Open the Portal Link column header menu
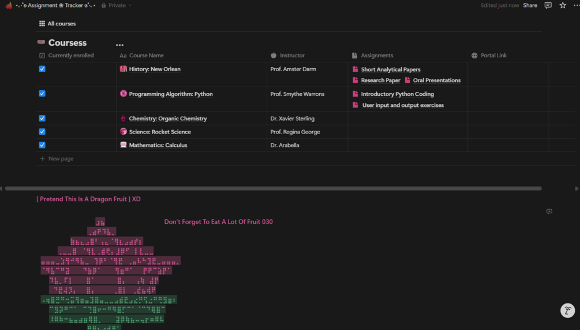The width and height of the screenshot is (580, 330). (493, 55)
